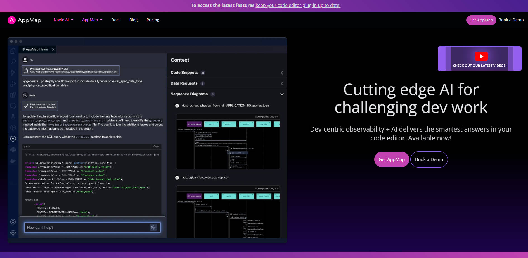Open the source control icon in sidebar
The image size is (528, 258).
click(13, 73)
